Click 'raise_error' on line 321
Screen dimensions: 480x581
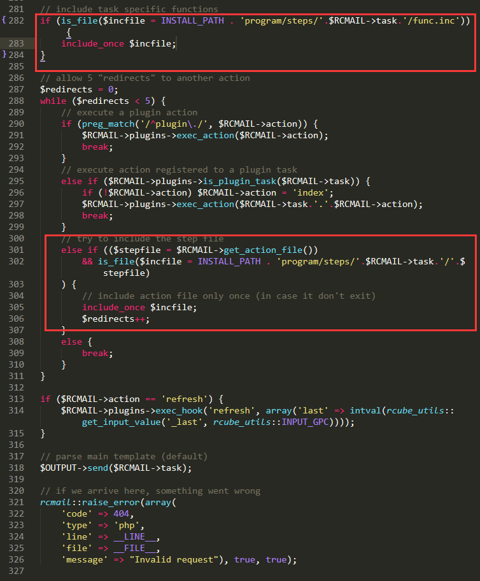tap(111, 503)
